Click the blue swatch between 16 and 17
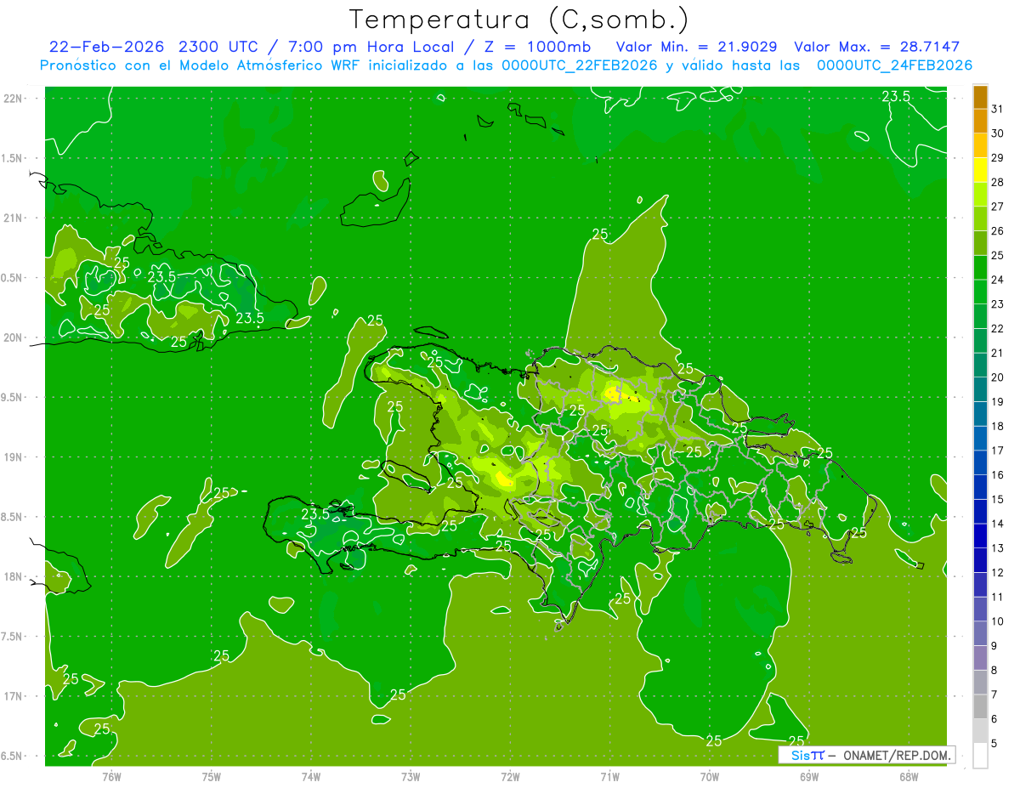1020x788 pixels. pyautogui.click(x=980, y=462)
